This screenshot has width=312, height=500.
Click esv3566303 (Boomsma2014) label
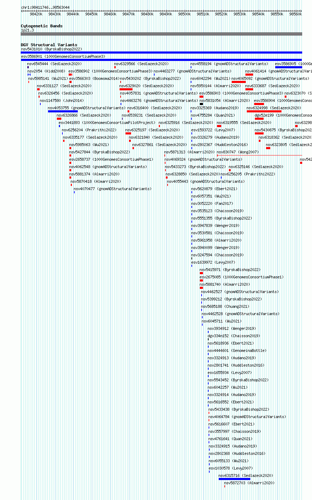[x=94, y=79]
